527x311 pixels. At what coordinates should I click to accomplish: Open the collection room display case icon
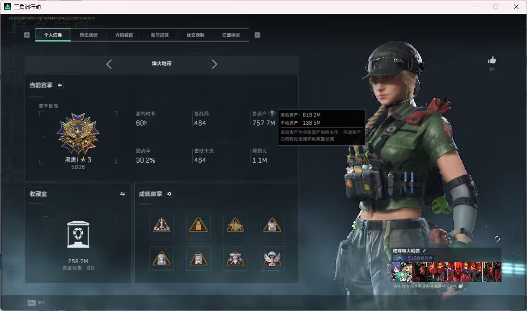coord(78,235)
